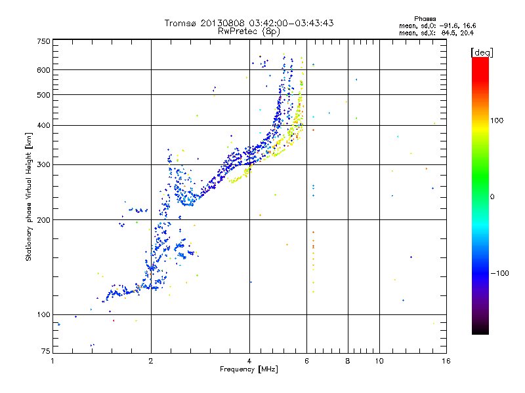Image resolution: width=525 pixels, height=393 pixels.
Task: Click the x-axis tick label '10'
Action: click(379, 361)
